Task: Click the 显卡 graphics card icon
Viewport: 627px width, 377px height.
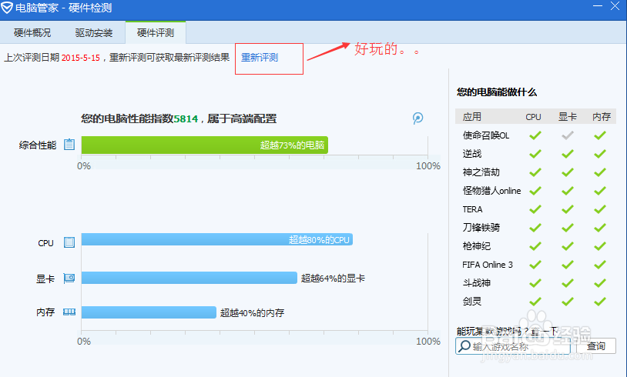Action: [69, 278]
